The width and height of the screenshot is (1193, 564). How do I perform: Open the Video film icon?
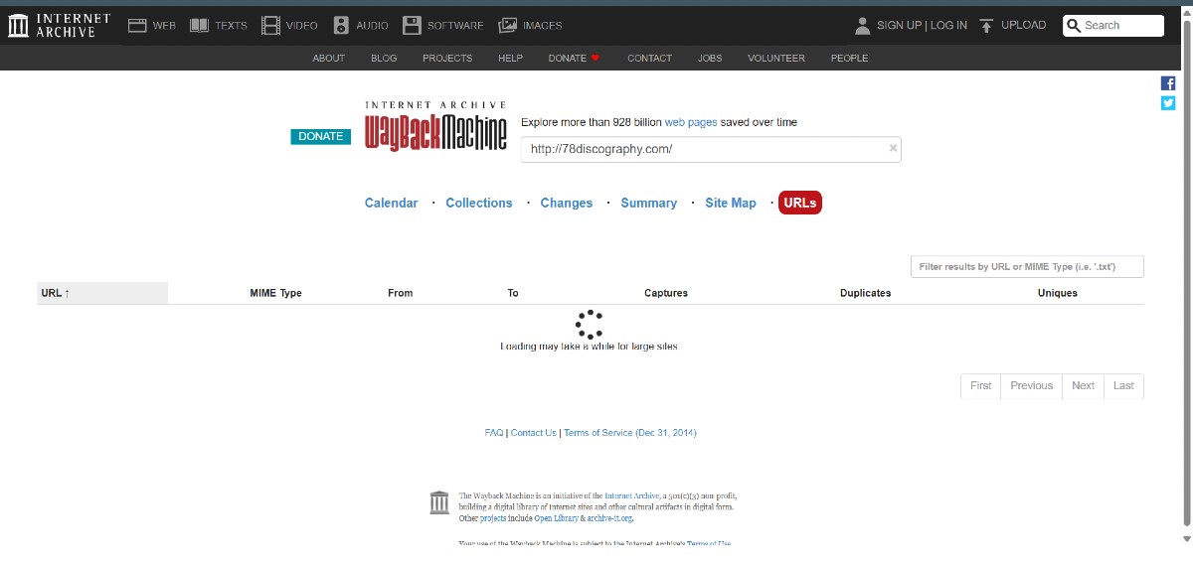(x=270, y=26)
